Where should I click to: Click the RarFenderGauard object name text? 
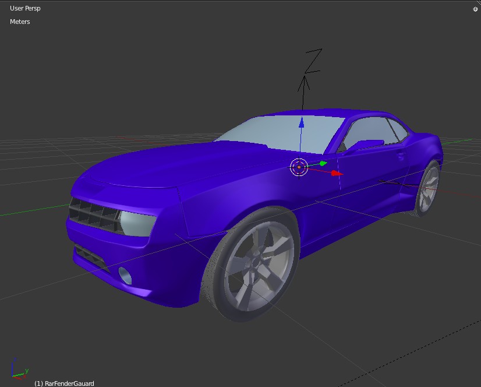click(64, 384)
